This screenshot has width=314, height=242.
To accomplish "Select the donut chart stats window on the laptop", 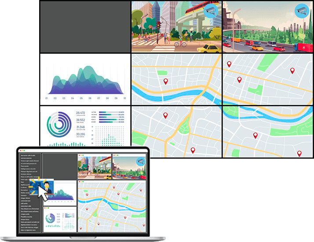I will pos(60,220).
